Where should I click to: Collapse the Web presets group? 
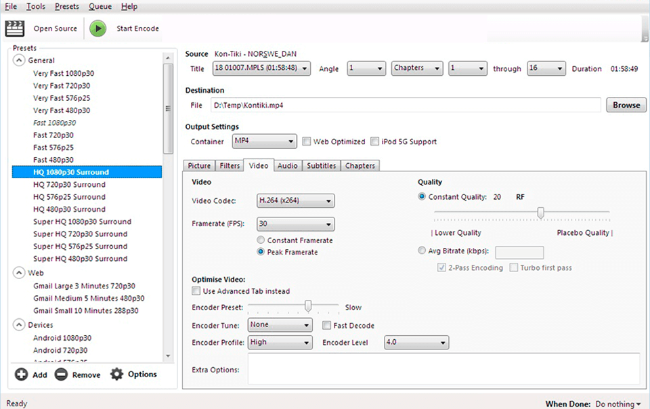tap(19, 272)
